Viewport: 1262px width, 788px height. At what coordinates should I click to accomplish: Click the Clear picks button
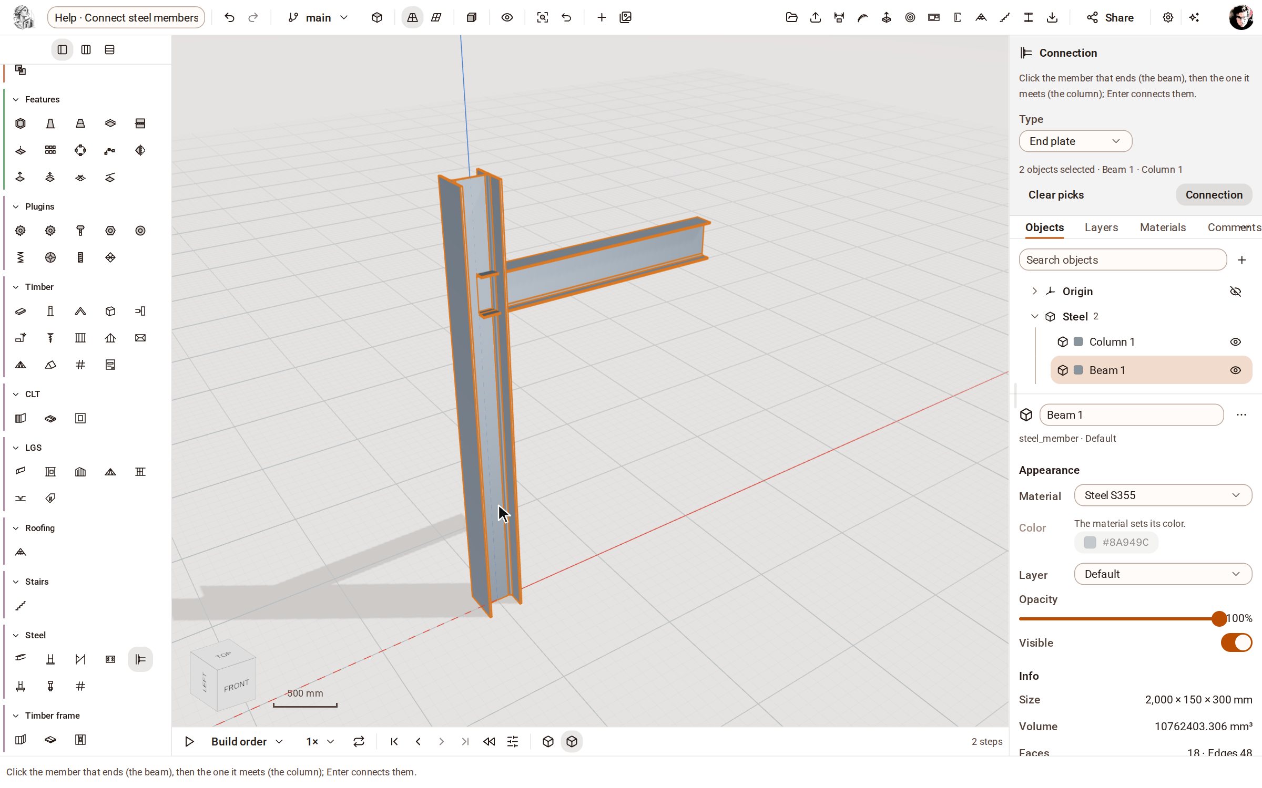[x=1056, y=194]
